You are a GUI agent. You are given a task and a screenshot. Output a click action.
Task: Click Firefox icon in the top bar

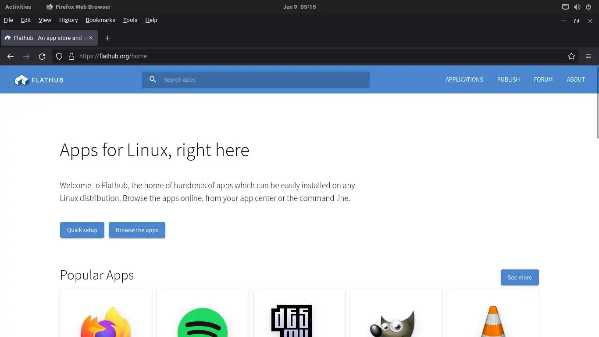tap(50, 7)
